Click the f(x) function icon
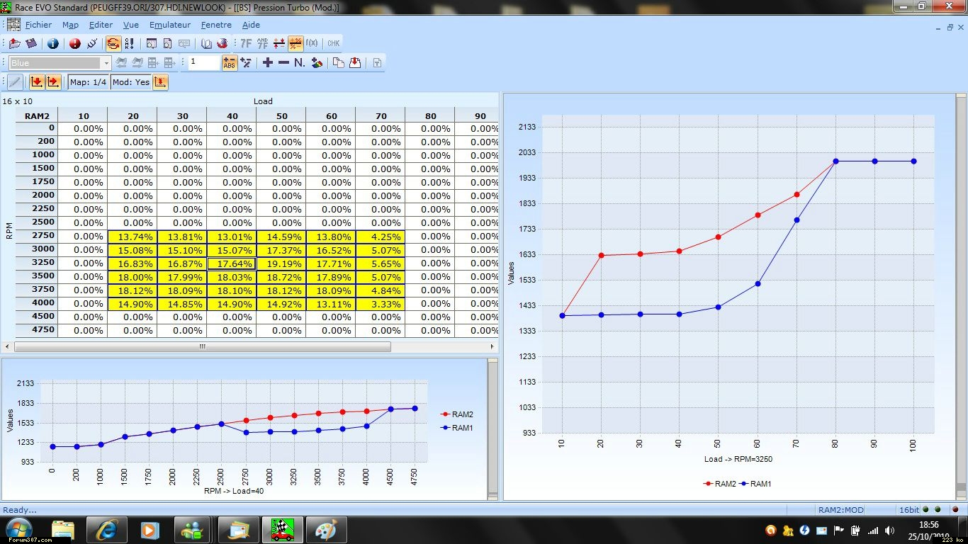 click(x=312, y=43)
